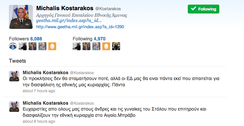This screenshot has height=126, width=244.
Task: Click the black and yellow AEK avatar
Action: (116, 46)
